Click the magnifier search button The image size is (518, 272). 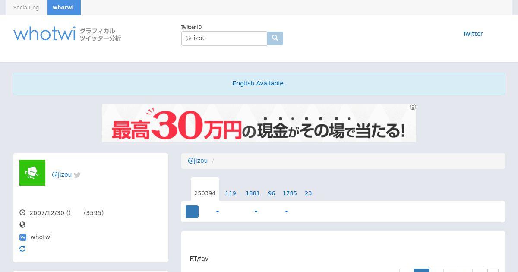point(275,38)
